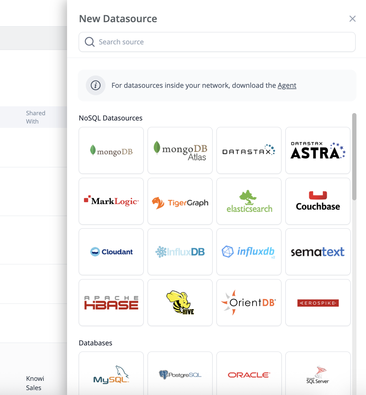Click the datasource list scrollbar

[354, 157]
